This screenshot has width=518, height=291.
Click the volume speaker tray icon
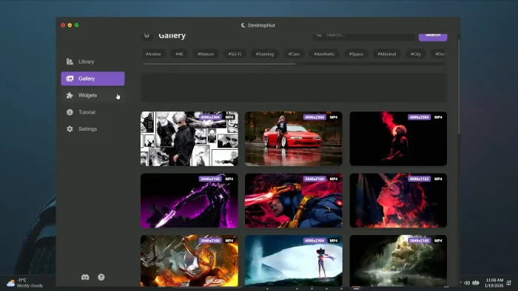(x=467, y=283)
